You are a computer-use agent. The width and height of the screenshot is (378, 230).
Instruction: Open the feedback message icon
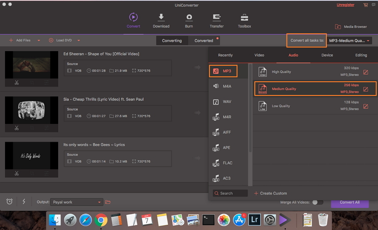pos(374,5)
